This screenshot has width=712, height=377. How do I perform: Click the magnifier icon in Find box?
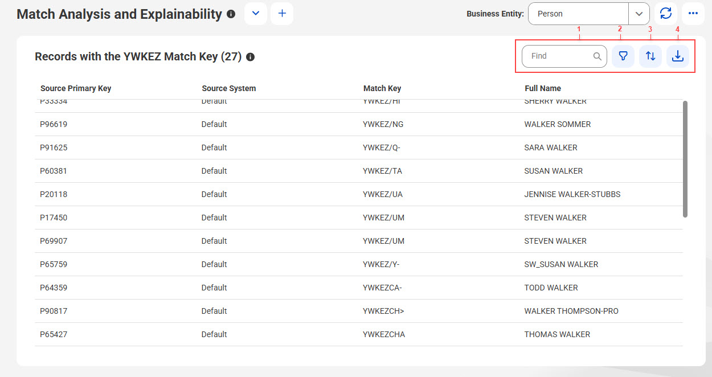pyautogui.click(x=597, y=56)
